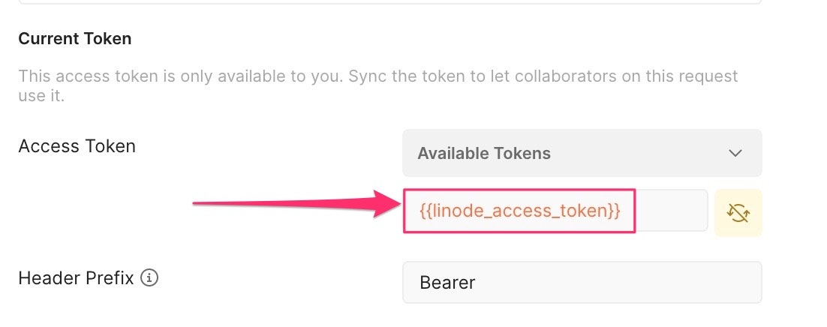The width and height of the screenshot is (827, 327).
Task: Click the Access Token input field
Action: [x=555, y=211]
